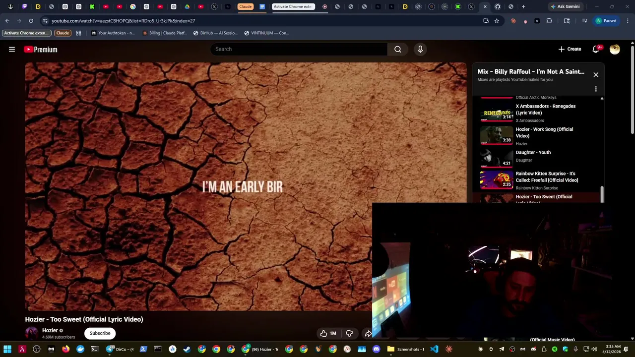Open the Paused profile button
Viewport: 635px width, 357px height.
(606, 21)
